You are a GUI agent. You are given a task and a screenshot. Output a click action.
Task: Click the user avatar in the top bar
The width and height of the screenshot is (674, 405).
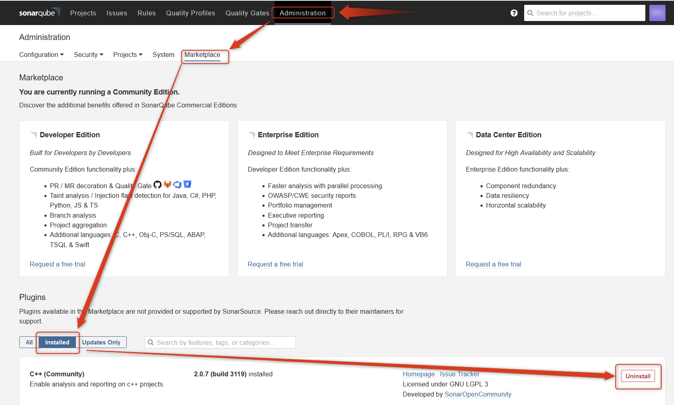click(x=657, y=13)
